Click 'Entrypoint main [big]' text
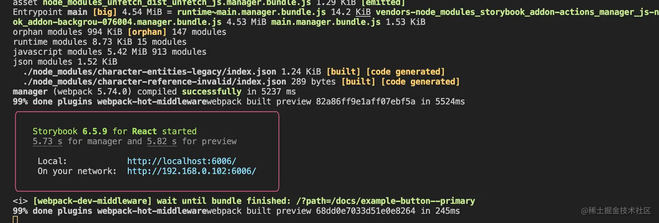659x223 pixels. tap(65, 12)
